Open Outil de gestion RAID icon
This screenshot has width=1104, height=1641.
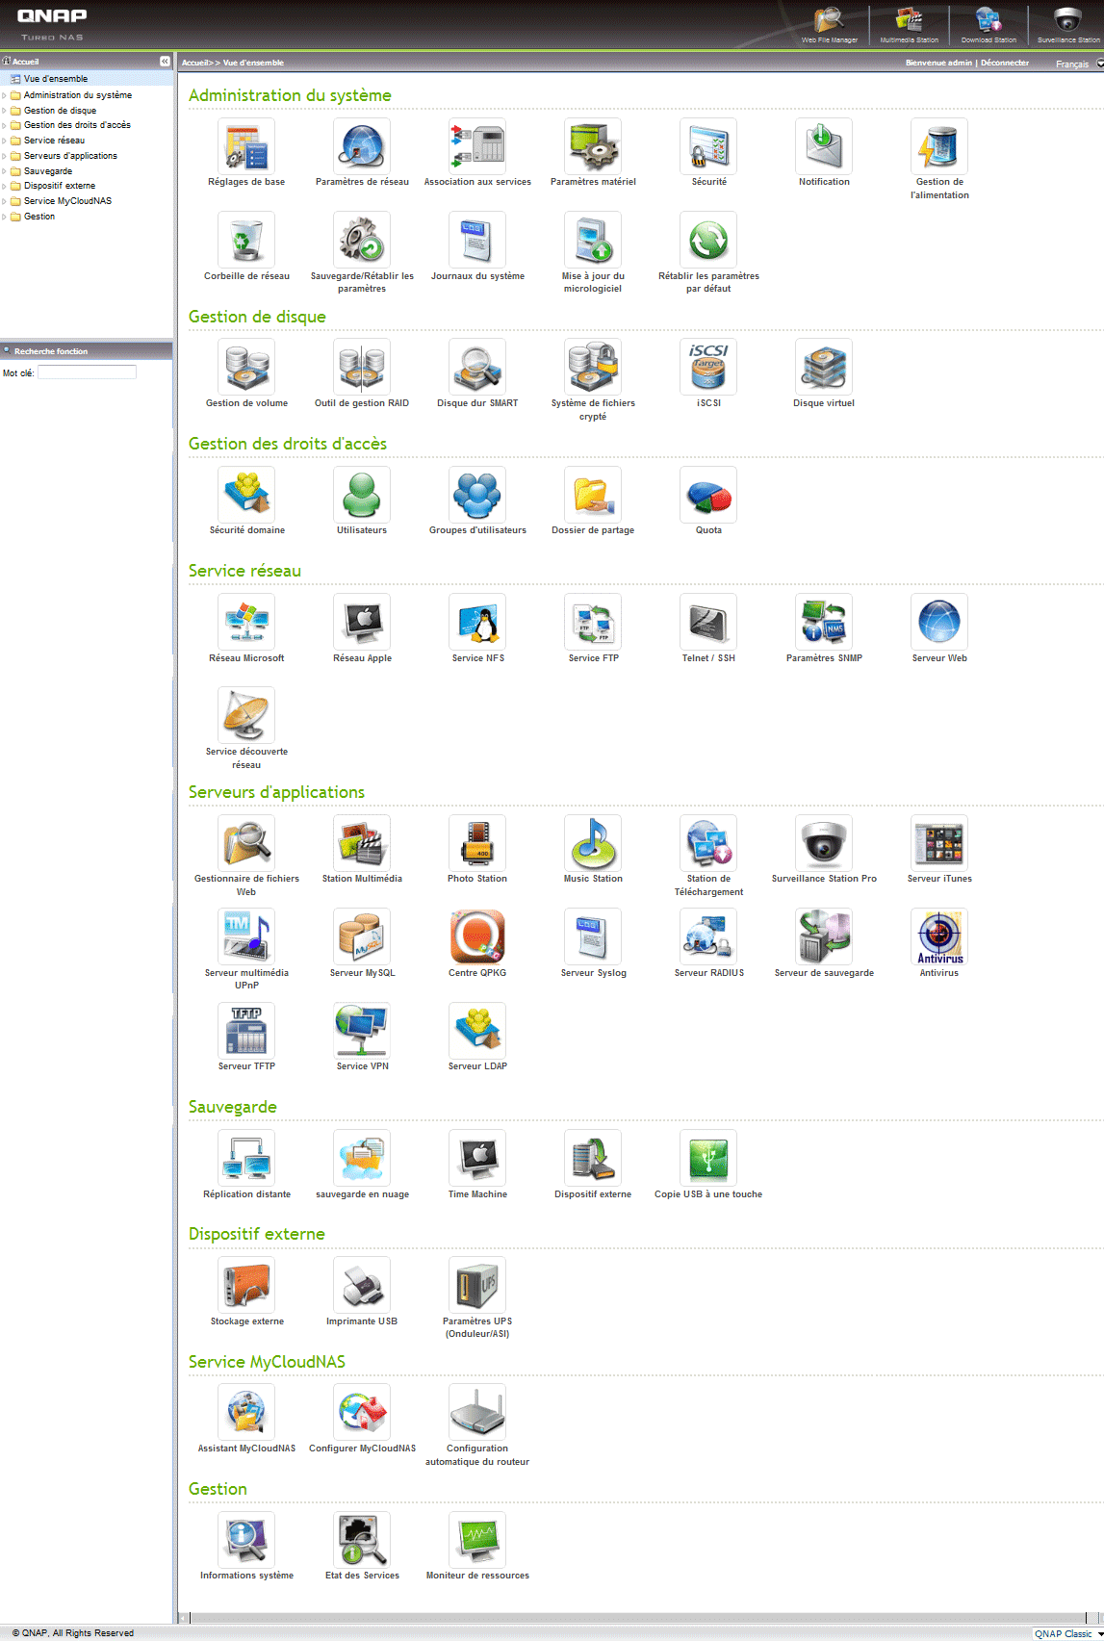[x=362, y=367]
